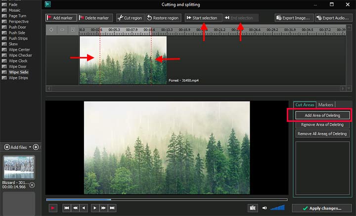Click the timeline ruler at 00:21.2
The height and width of the screenshot is (216, 356).
pyautogui.click(x=220, y=30)
